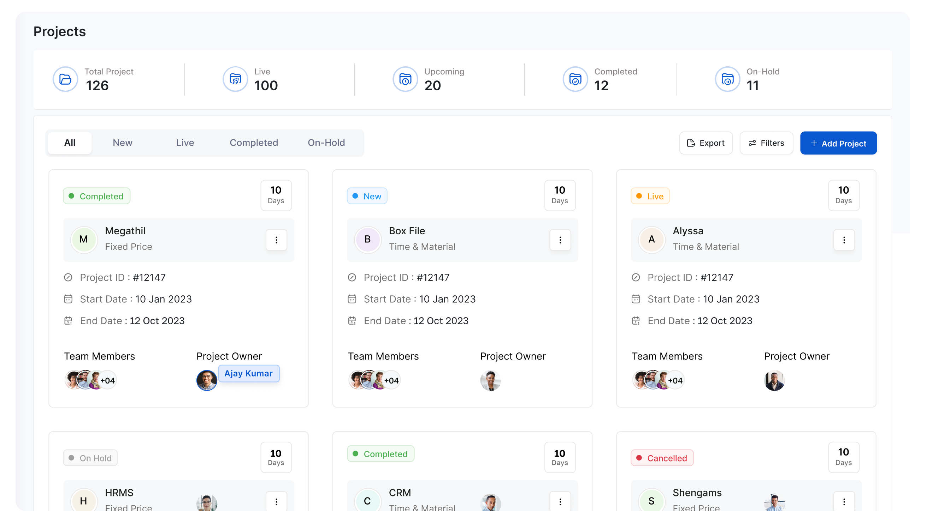Click the Start Date calendar icon on Box File card

[x=352, y=299]
